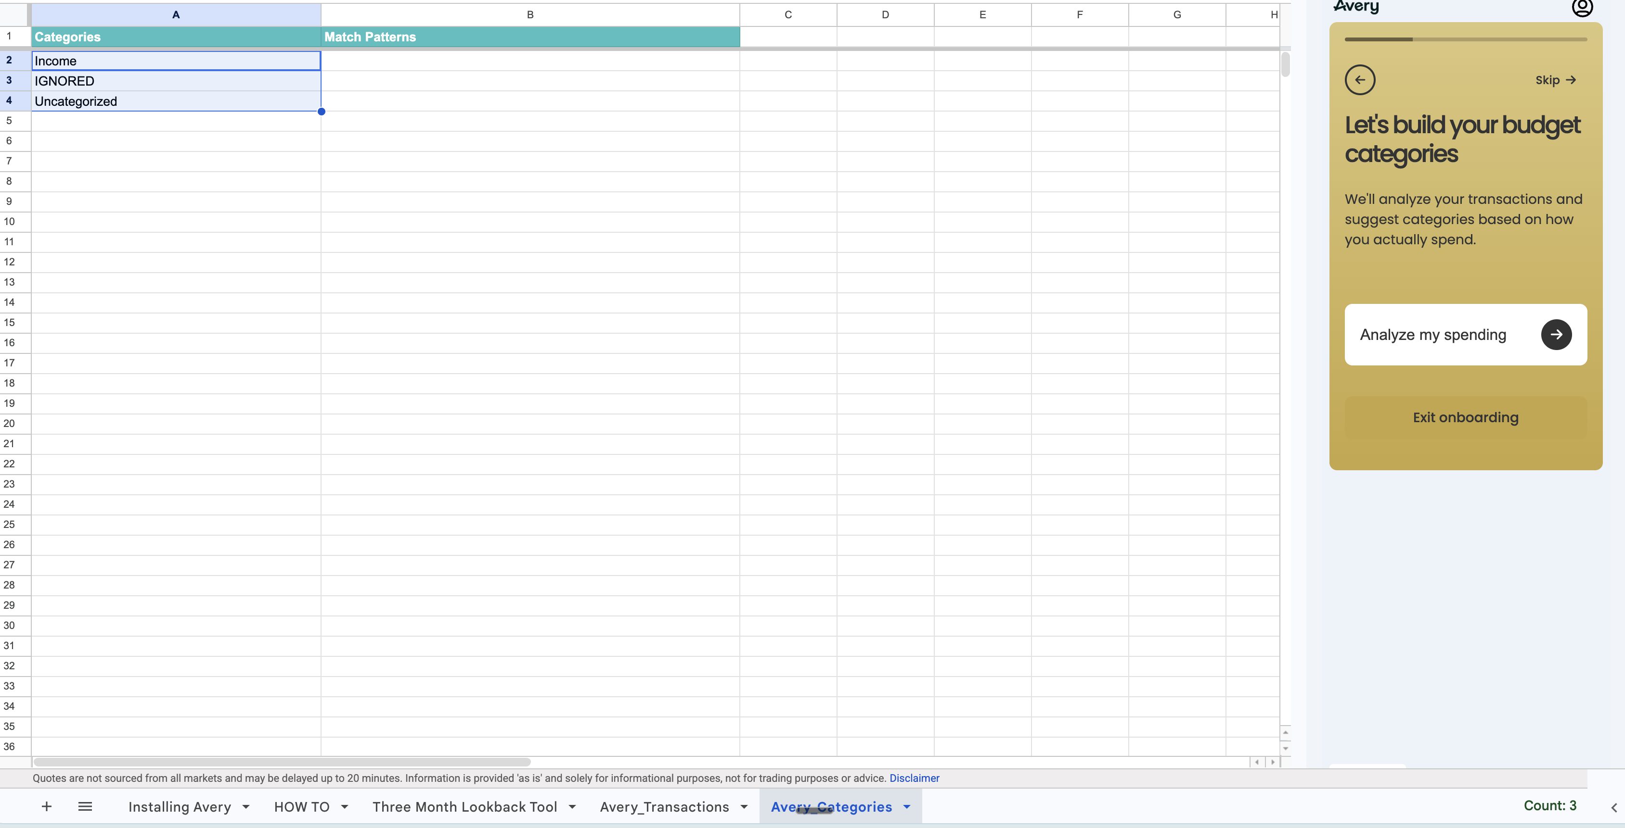Click the account avatar in the Avery panel
This screenshot has width=1625, height=828.
click(x=1582, y=9)
